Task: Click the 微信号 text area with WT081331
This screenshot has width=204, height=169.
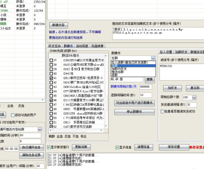Action: click(x=182, y=72)
